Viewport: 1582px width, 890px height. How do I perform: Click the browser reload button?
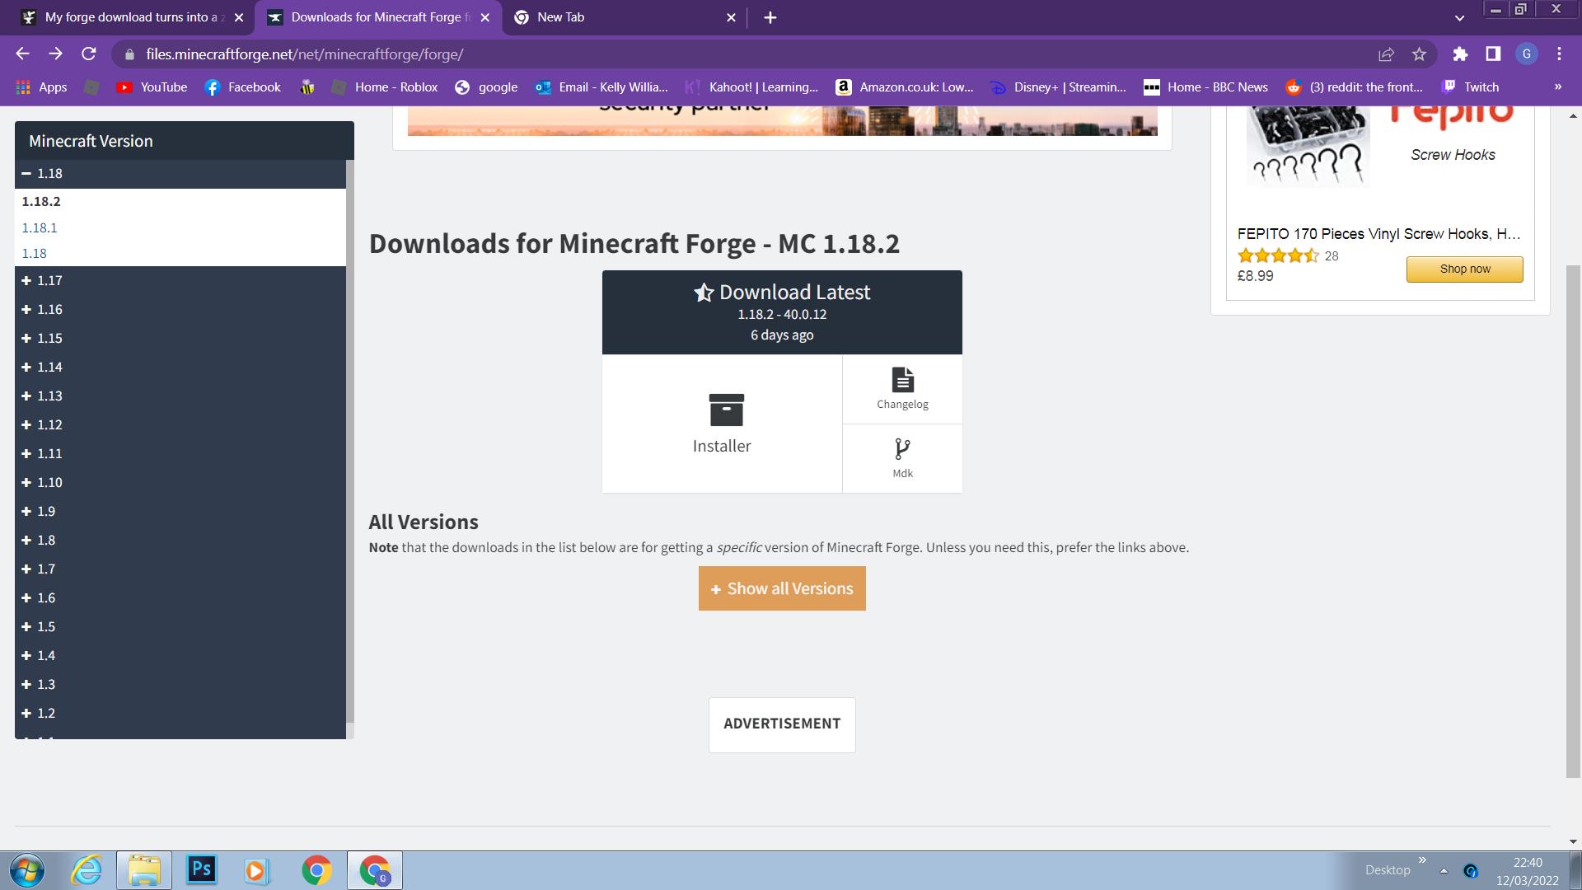click(x=89, y=54)
